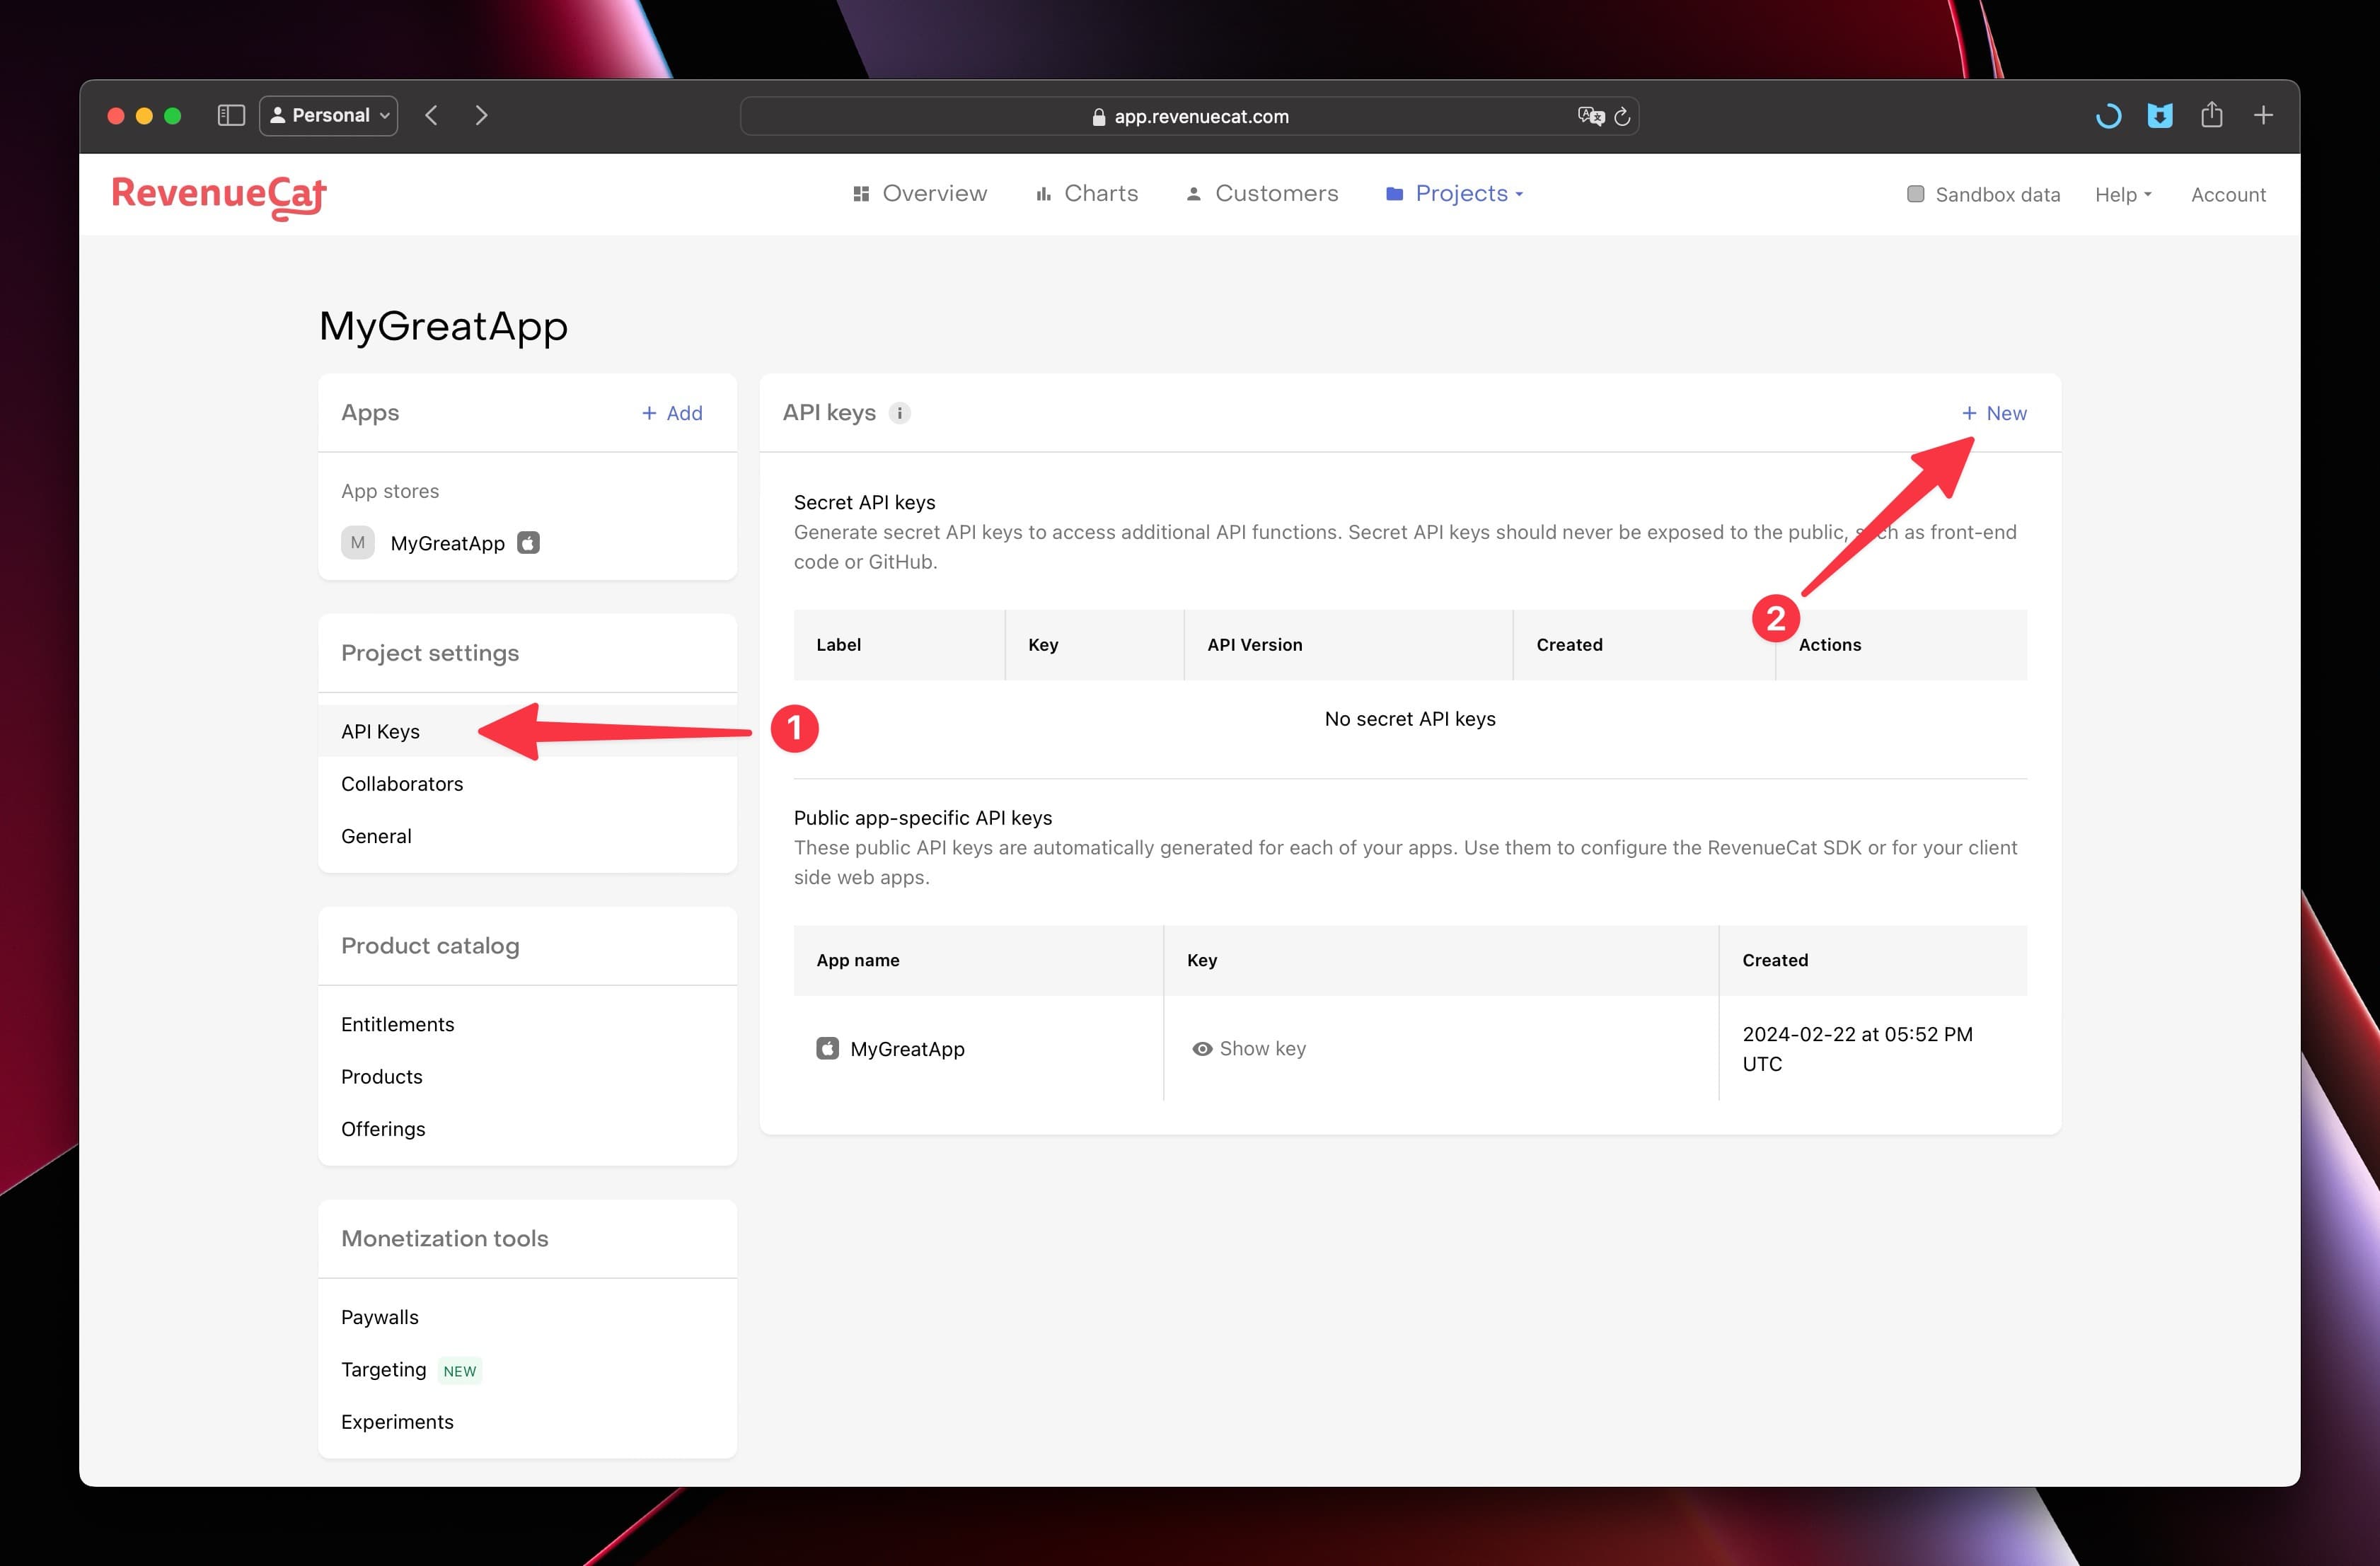The width and height of the screenshot is (2380, 1566).
Task: Click the blue loading spinner extension icon
Action: click(2108, 116)
